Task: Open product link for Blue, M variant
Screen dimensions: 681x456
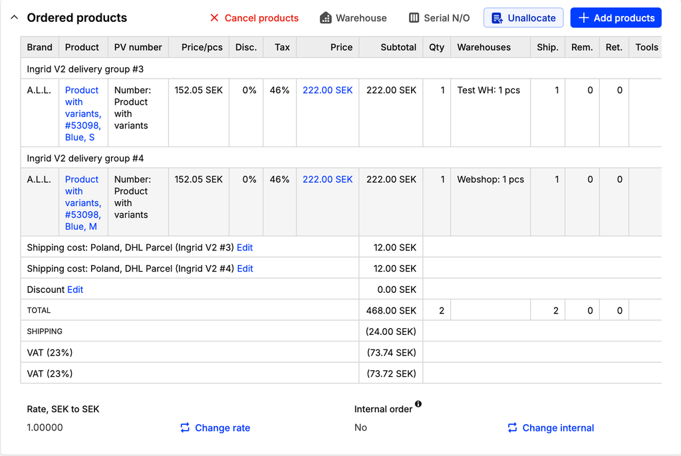Action: pos(81,202)
